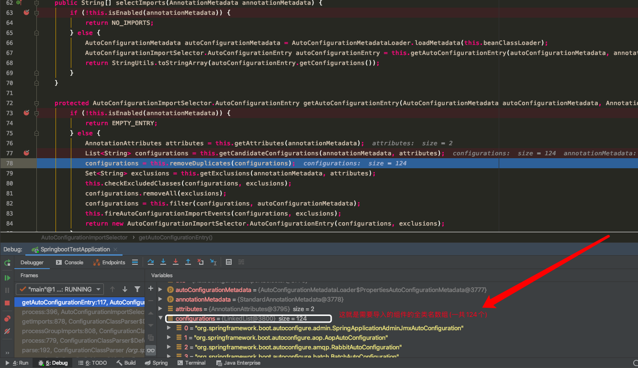
Task: Click the Show Execution Point lines icon
Action: pyautogui.click(x=135, y=262)
